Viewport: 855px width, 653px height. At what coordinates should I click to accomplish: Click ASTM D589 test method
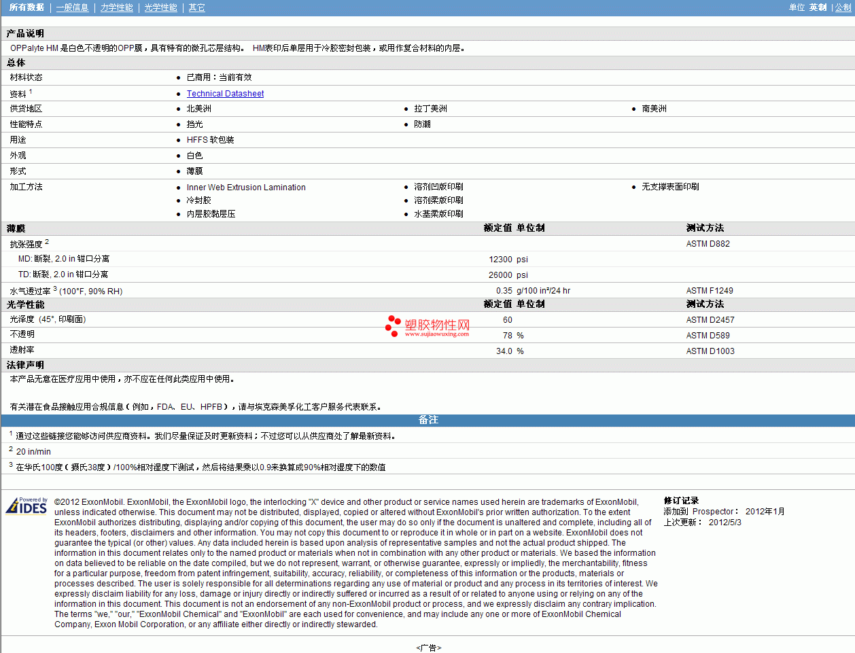[708, 336]
